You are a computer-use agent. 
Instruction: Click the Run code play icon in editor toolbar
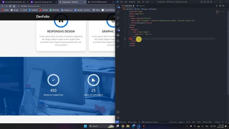click(217, 6)
